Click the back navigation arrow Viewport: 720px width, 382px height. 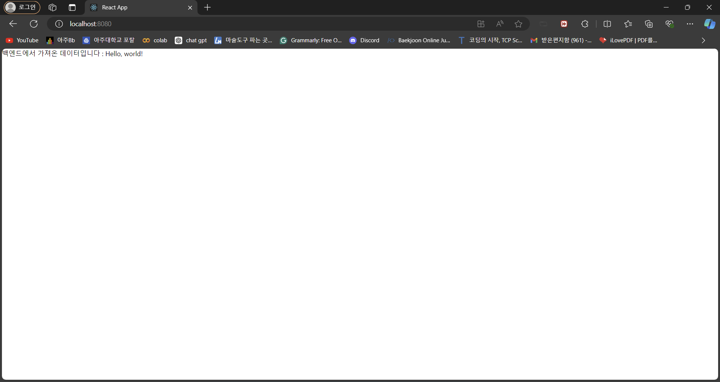coord(13,24)
